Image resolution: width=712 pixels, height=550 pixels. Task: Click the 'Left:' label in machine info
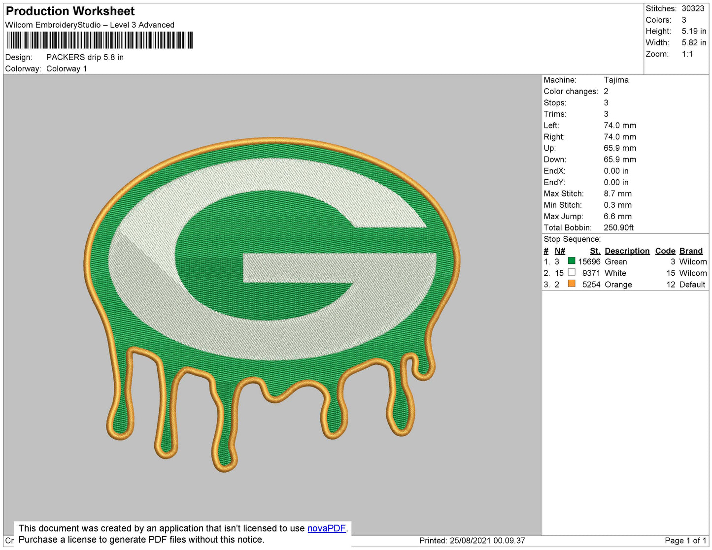pyautogui.click(x=551, y=126)
